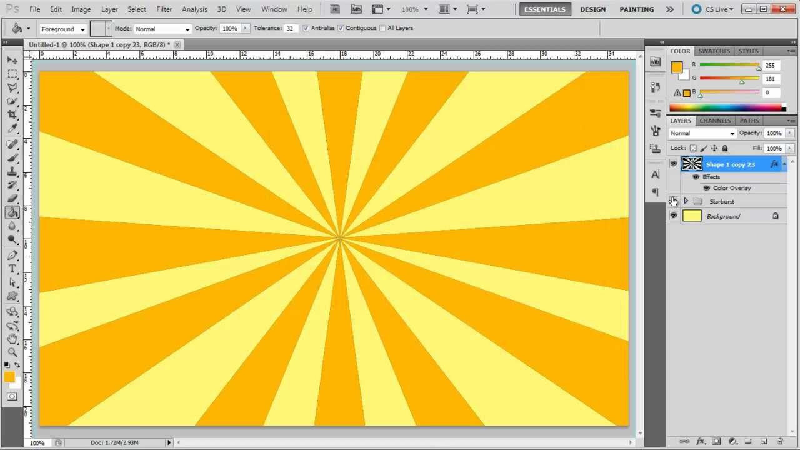This screenshot has height=450, width=800.
Task: Toggle the lock all icon
Action: pos(725,148)
